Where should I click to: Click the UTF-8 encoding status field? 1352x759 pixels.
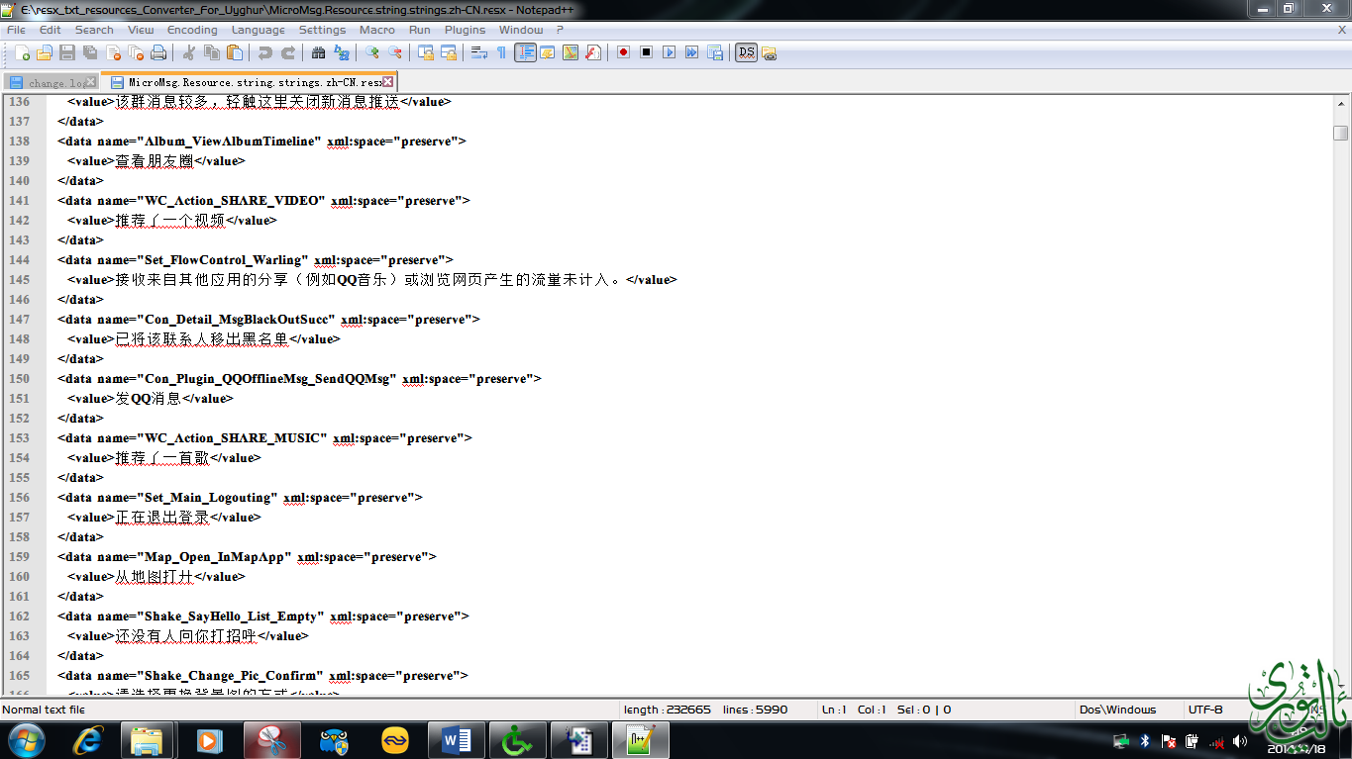tap(1205, 710)
